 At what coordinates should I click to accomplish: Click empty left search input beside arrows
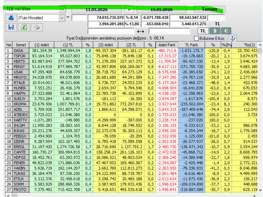(x=111, y=31)
